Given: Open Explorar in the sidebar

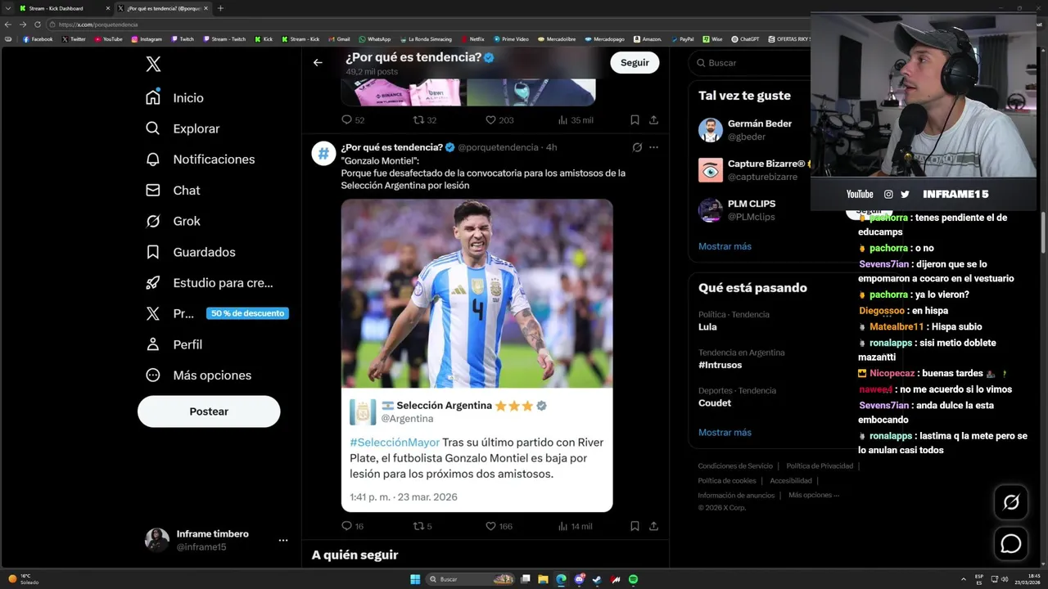Looking at the screenshot, I should (x=183, y=128).
